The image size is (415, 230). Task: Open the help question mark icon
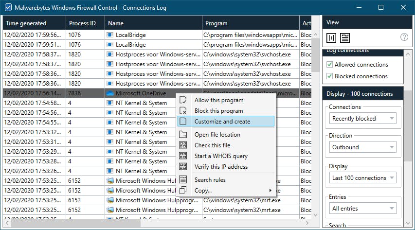tap(404, 37)
